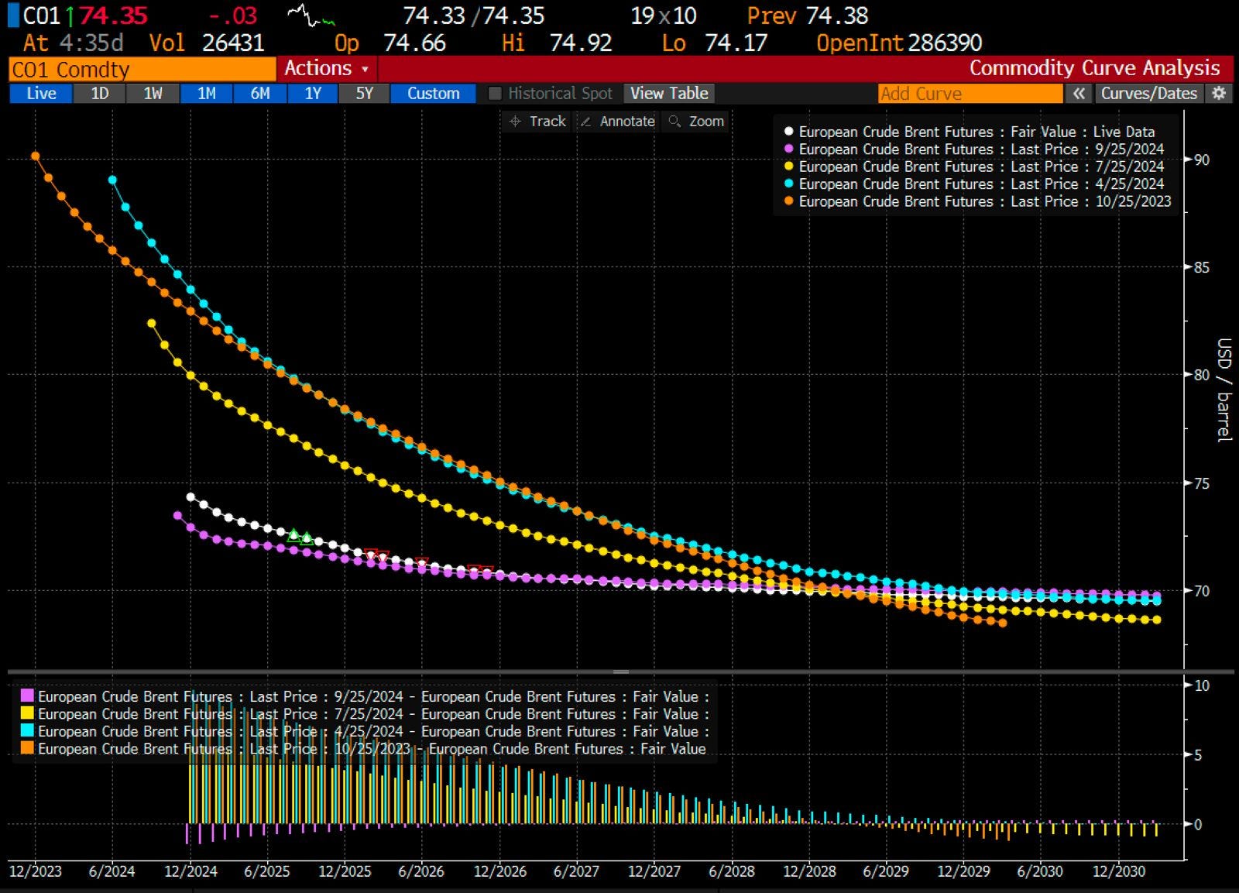
Task: Select the 5Y range tab
Action: click(x=365, y=93)
